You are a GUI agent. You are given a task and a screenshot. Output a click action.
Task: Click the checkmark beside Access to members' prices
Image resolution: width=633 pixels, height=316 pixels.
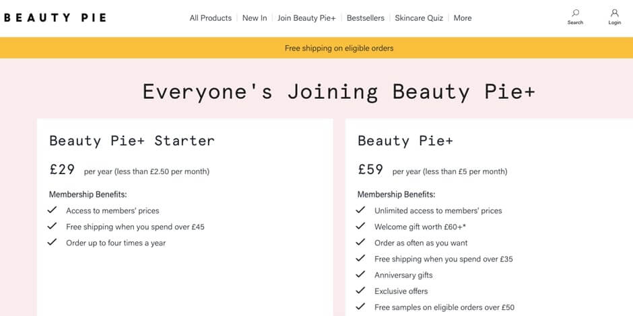point(52,210)
